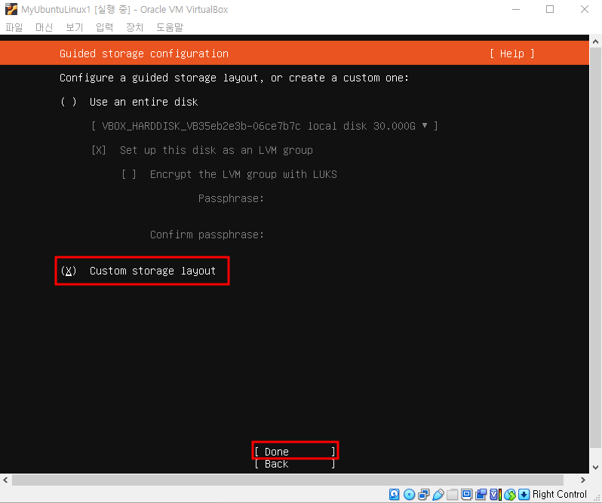This screenshot has width=602, height=503.
Task: Minimize the VirtualBox window
Action: 516,9
